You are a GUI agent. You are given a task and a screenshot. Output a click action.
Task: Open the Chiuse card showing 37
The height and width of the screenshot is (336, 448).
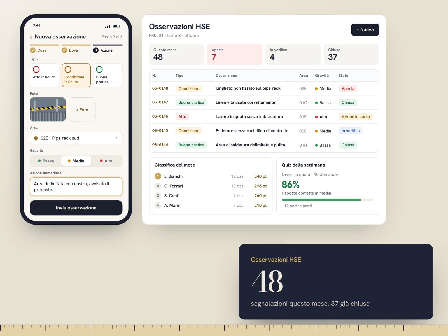(351, 54)
